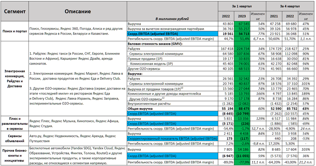This screenshot has width=316, height=166.
Task: Click the bold value '34 713'
Action: 242,34
